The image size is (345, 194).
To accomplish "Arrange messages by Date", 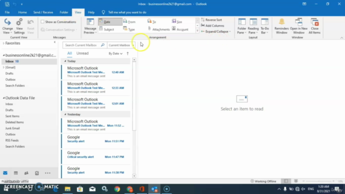I will pos(110,22).
